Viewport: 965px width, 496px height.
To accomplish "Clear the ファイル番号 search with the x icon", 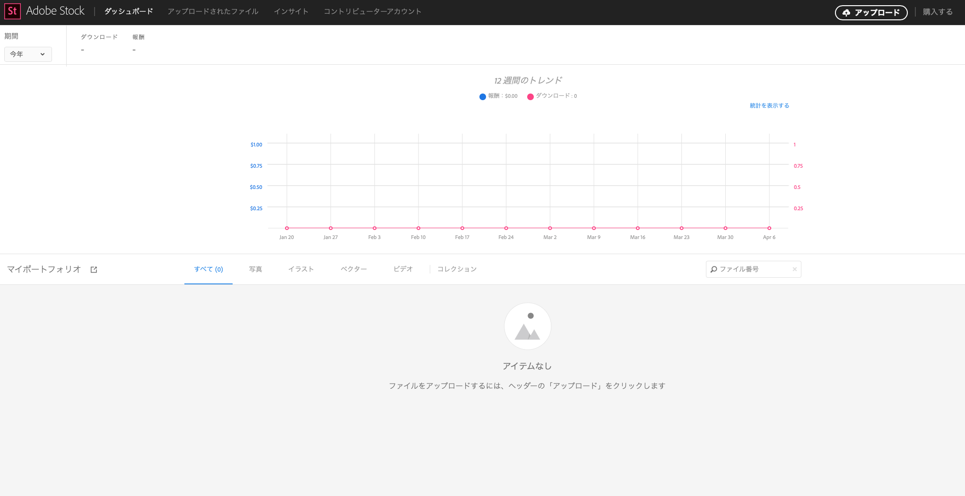I will tap(794, 269).
